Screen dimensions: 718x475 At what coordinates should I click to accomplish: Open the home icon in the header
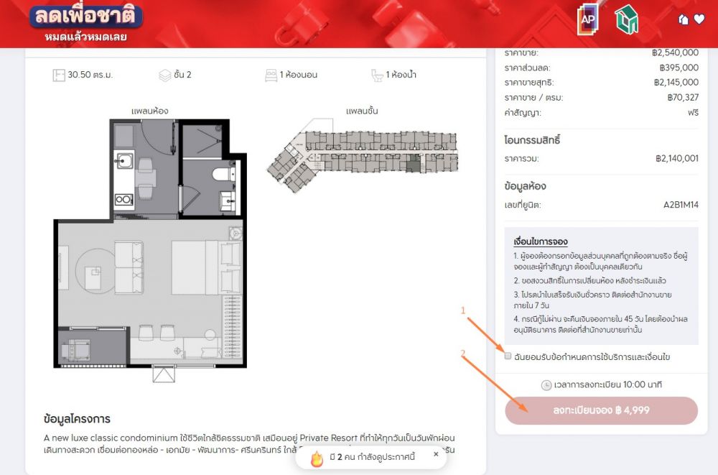684,19
